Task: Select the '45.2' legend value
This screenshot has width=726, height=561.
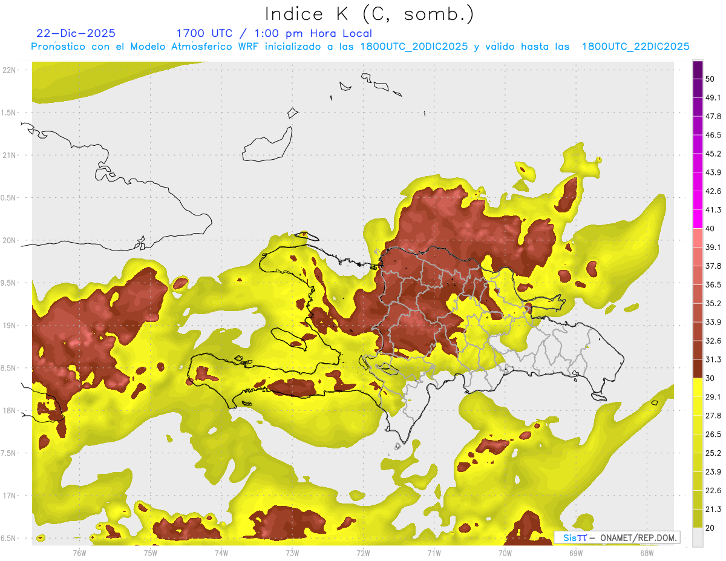Action: point(713,154)
